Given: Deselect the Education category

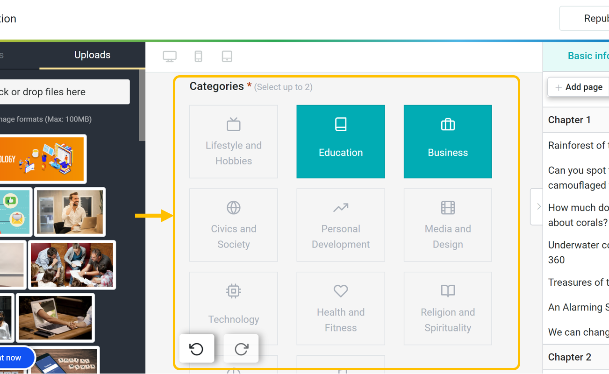Looking at the screenshot, I should [x=341, y=141].
